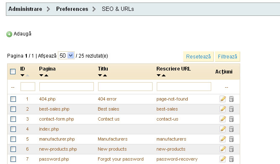This screenshot has height=164, width=280.
Task: Click the best-sales.php page cell
Action: 54,109
